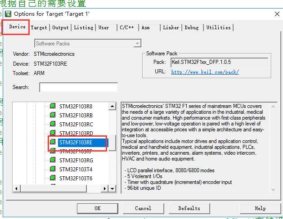Select STM32F103RD in the device tree

tap(76, 134)
